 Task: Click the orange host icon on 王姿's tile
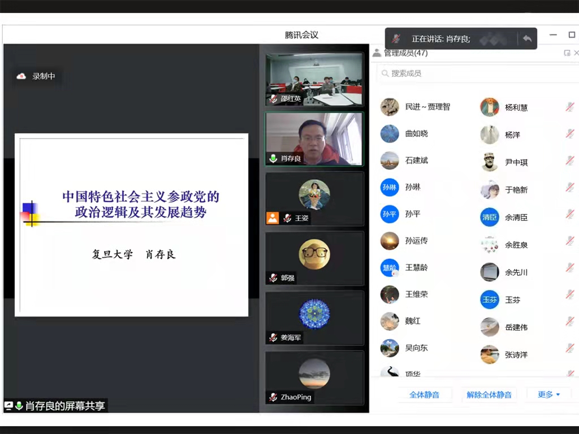pyautogui.click(x=272, y=218)
